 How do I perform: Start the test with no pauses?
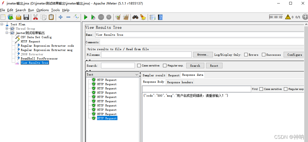[x=93, y=17]
